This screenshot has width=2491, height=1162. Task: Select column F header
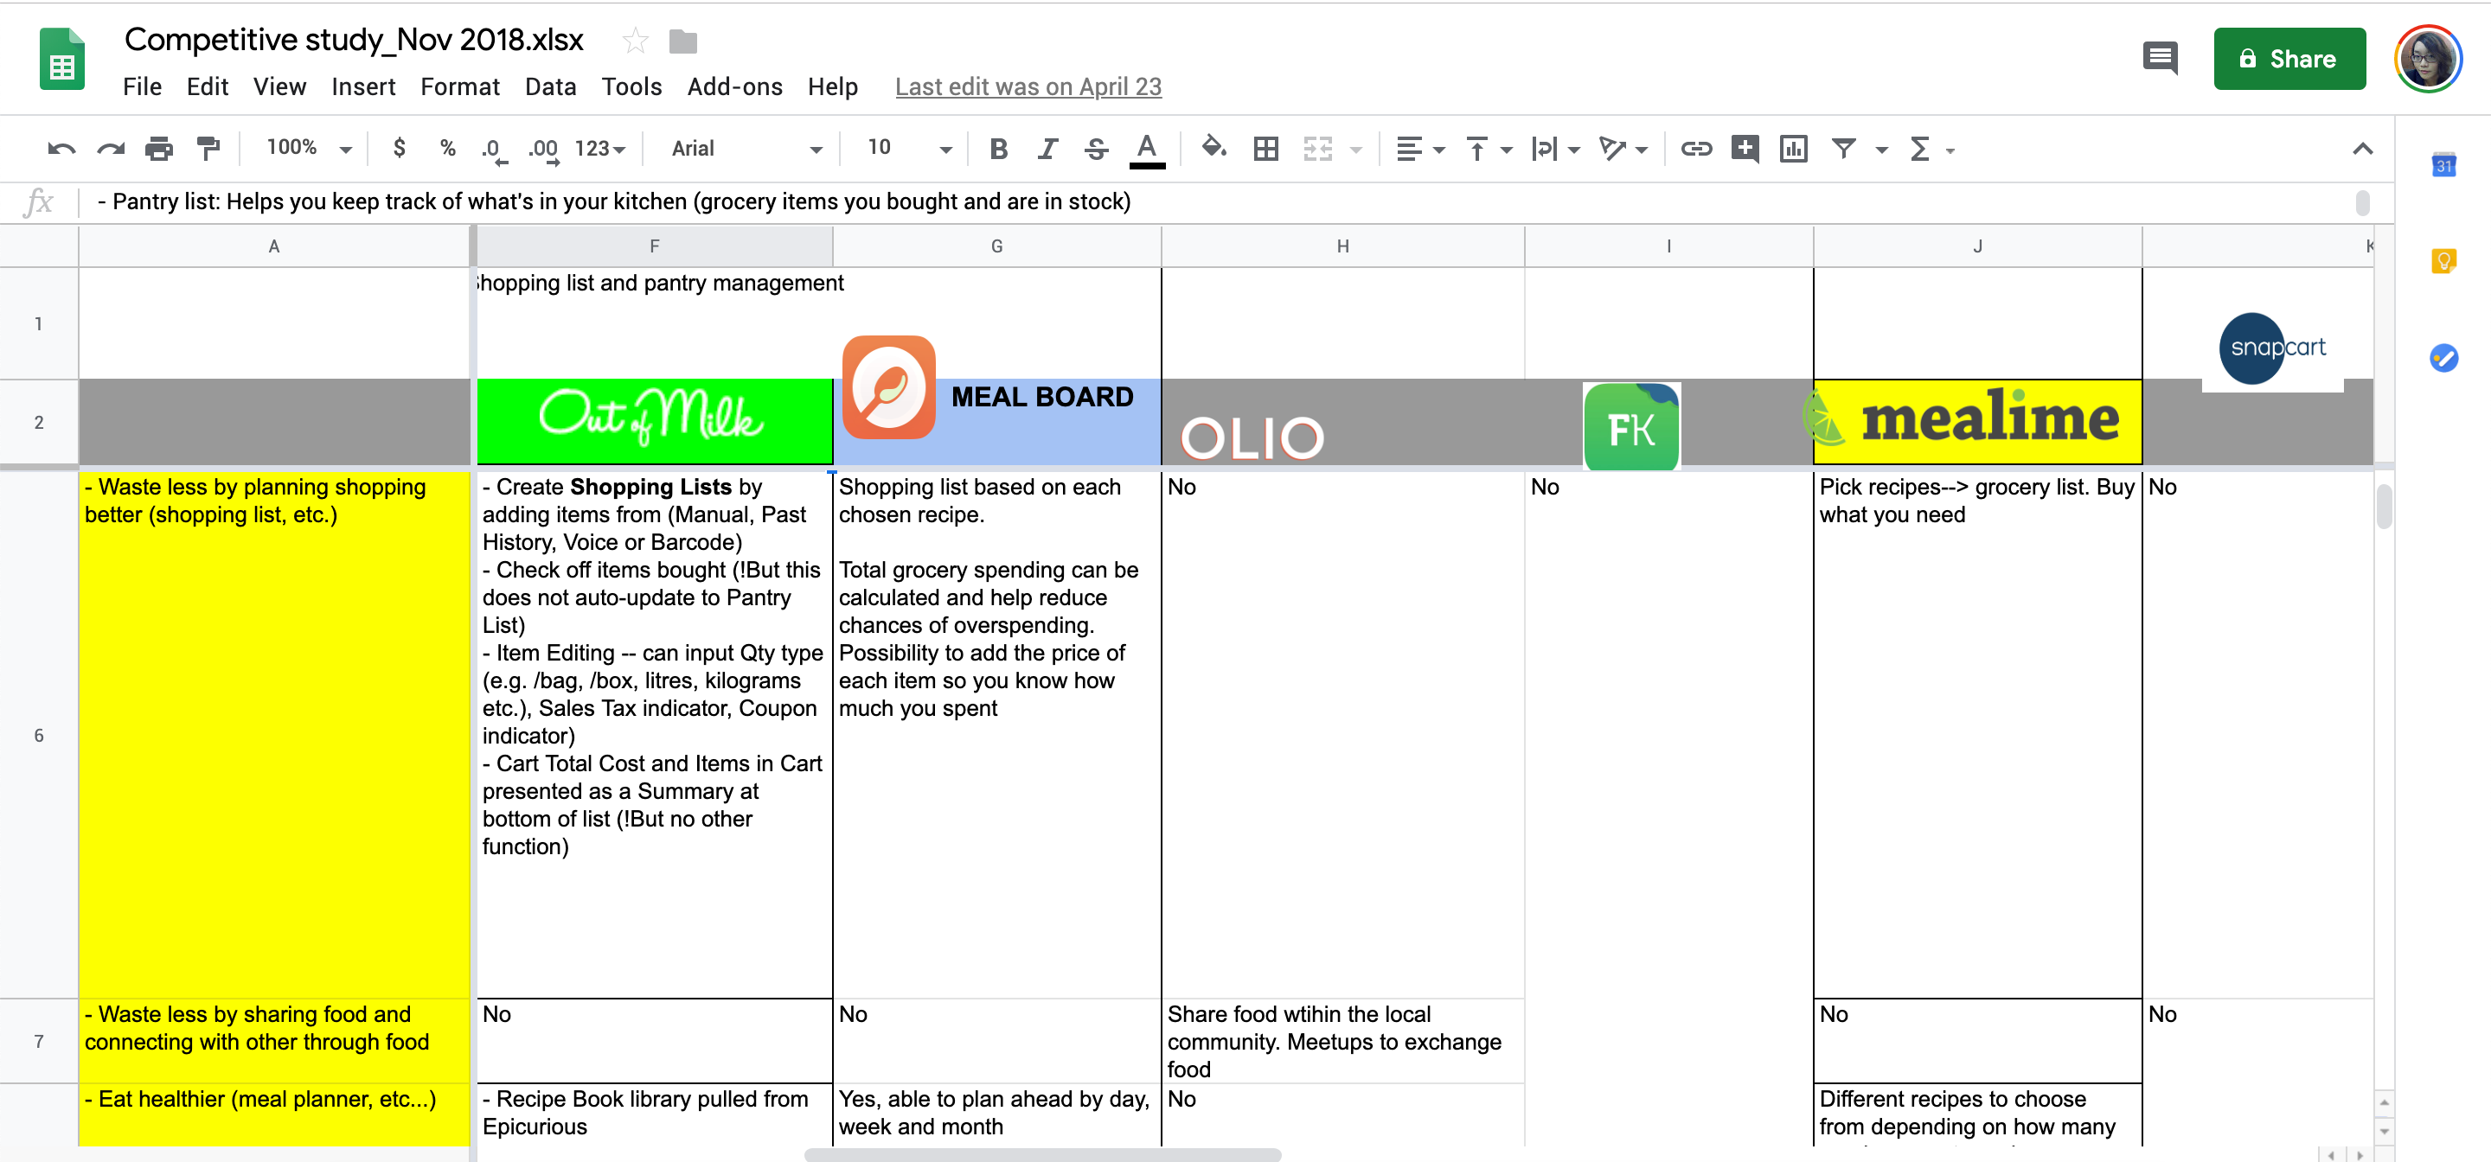(655, 246)
